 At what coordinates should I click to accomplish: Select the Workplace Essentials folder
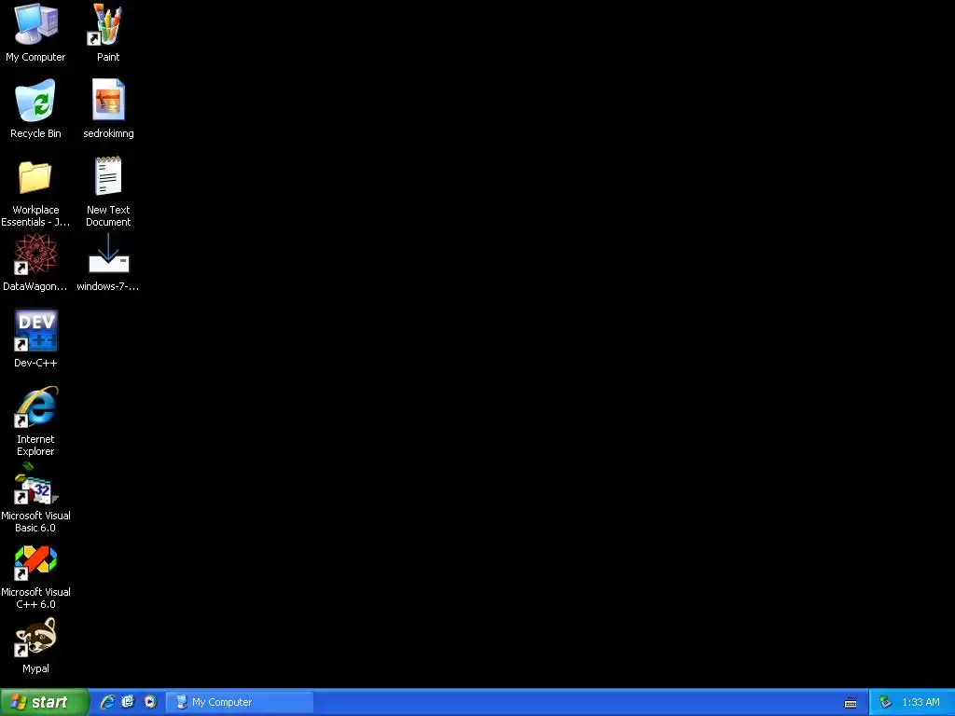click(35, 193)
